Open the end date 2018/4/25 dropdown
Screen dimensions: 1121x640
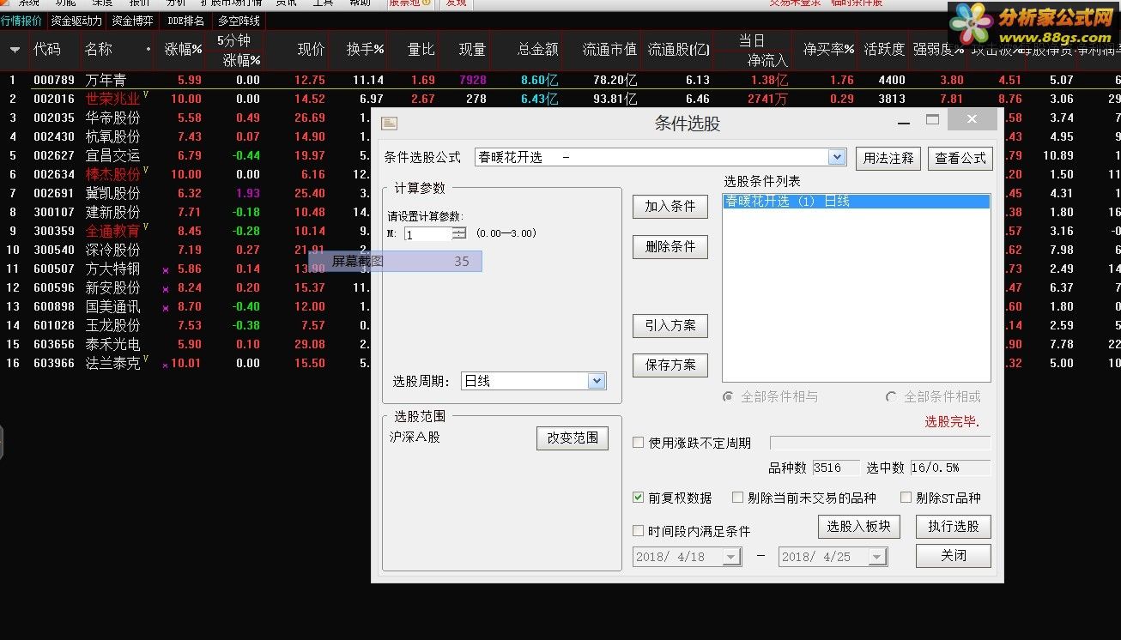[x=876, y=557]
